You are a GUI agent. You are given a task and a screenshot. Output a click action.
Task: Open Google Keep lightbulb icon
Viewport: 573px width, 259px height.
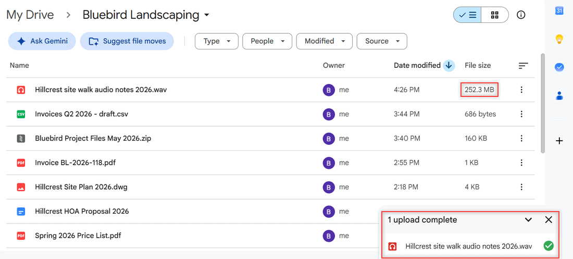click(x=559, y=39)
